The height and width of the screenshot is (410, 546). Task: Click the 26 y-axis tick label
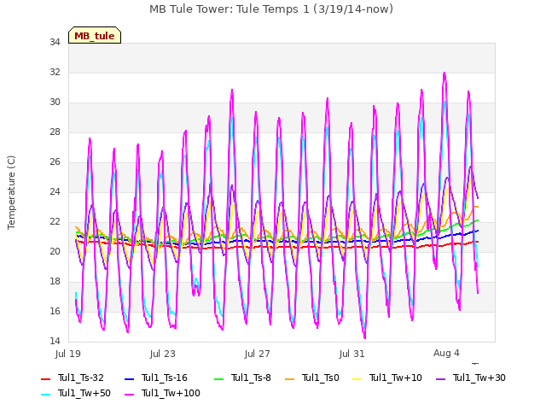(55, 161)
